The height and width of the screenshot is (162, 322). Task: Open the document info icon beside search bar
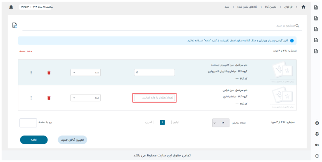(15, 25)
